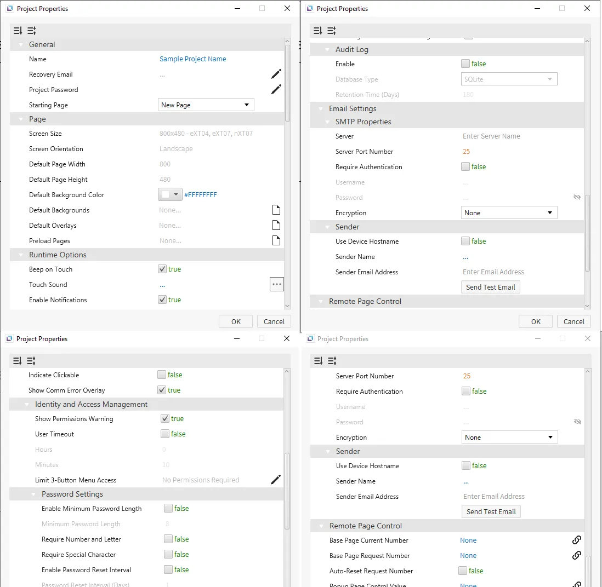Screen dimensions: 602x587
Task: Check the Auto-Reset Request Number checkbox
Action: (463, 571)
